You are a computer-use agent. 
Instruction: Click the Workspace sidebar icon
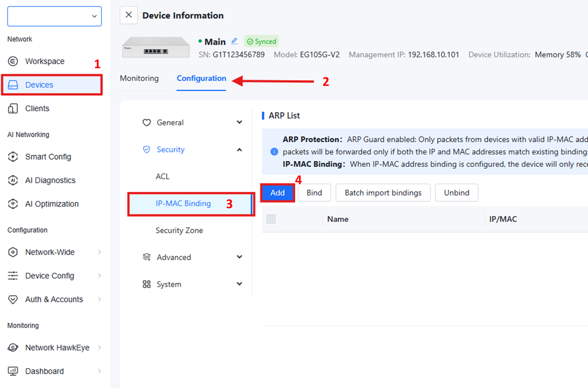[13, 61]
